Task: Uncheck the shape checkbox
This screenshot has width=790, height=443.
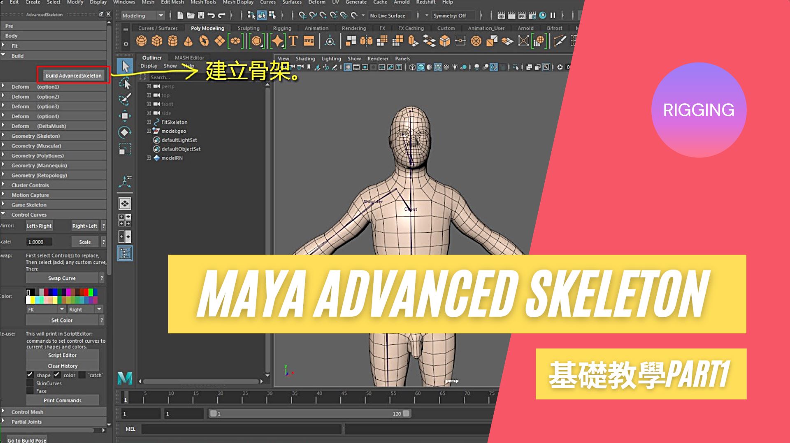Action: (30, 375)
